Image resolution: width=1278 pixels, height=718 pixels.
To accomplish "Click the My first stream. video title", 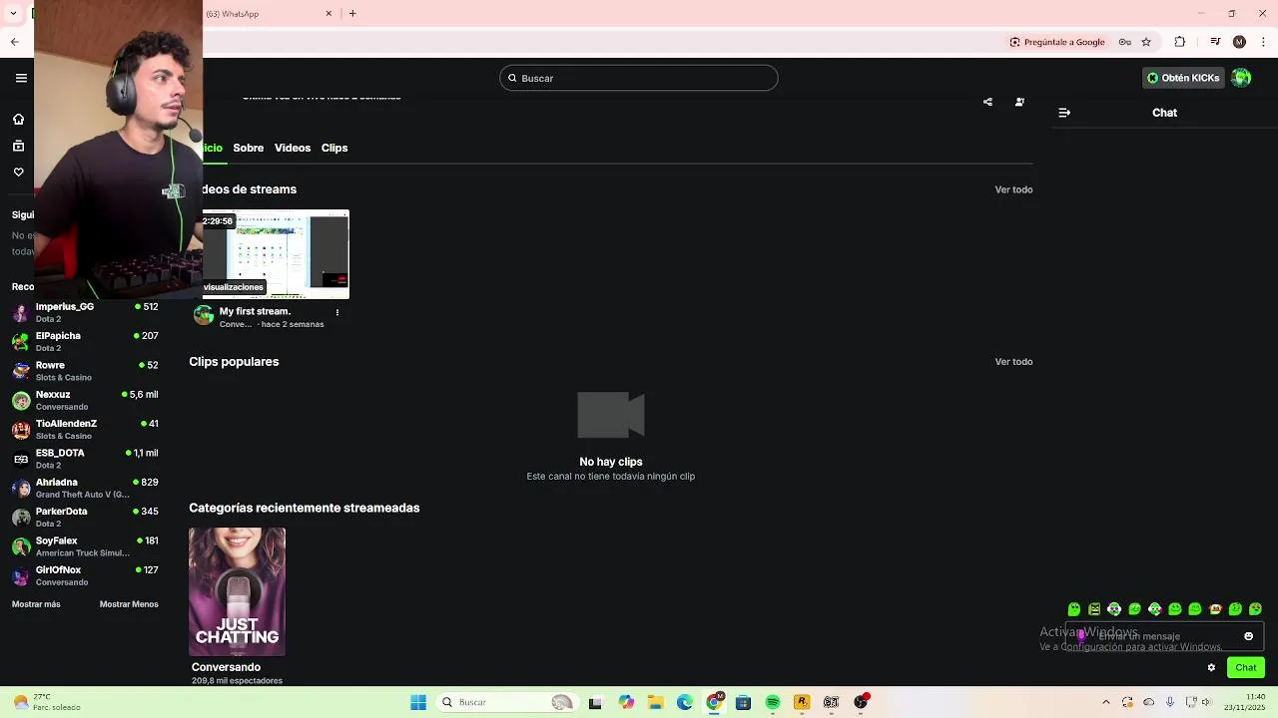I will point(255,312).
